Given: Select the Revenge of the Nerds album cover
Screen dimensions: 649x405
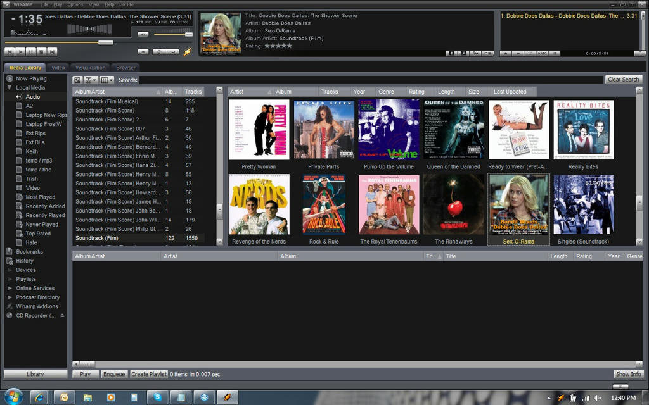Looking at the screenshot, I should tap(259, 204).
